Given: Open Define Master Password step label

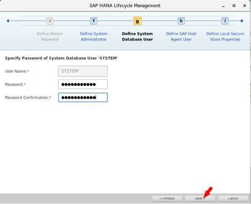Looking at the screenshot, I should pyautogui.click(x=50, y=37).
